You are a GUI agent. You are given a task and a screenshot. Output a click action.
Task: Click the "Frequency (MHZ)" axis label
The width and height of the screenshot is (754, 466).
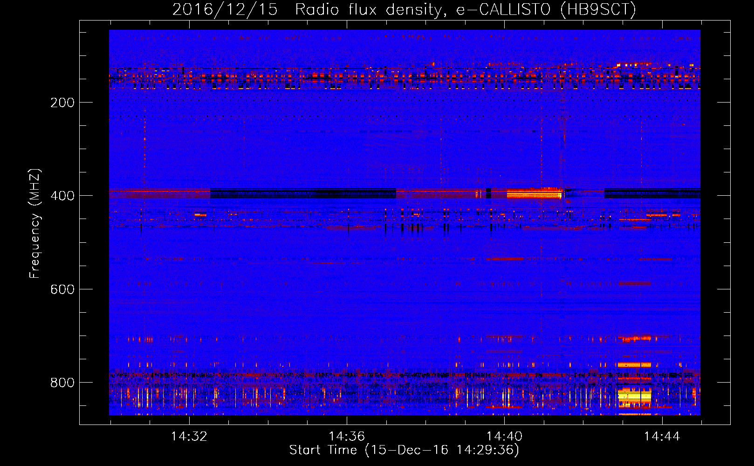(x=35, y=224)
